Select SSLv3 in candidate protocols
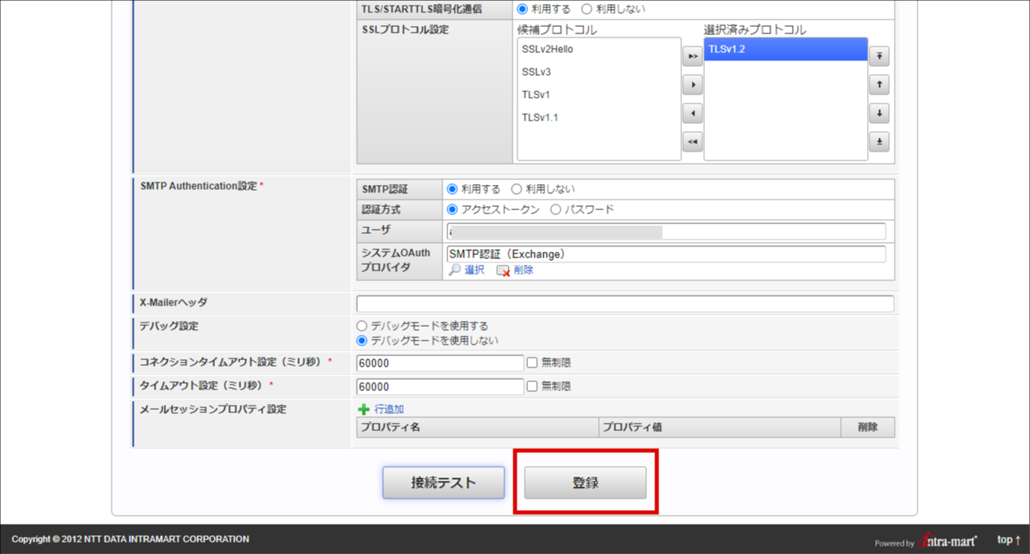The image size is (1030, 554). (599, 72)
